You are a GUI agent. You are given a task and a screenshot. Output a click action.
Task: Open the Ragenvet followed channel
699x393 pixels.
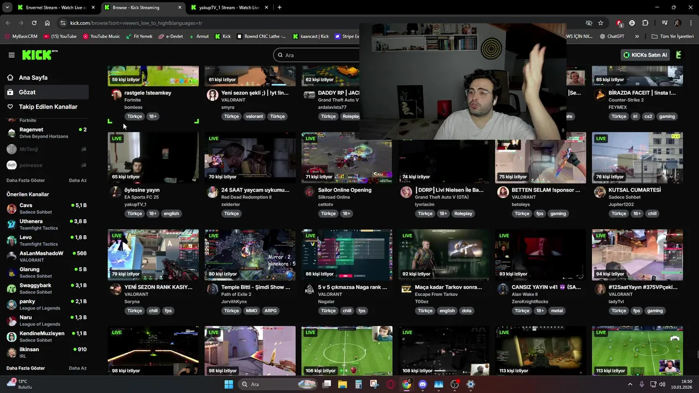point(46,133)
